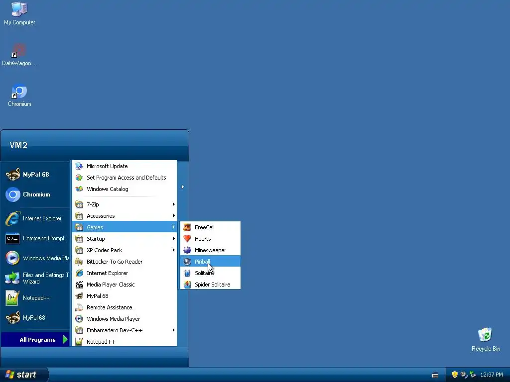Expand the 7-Zip program folder

(x=125, y=204)
